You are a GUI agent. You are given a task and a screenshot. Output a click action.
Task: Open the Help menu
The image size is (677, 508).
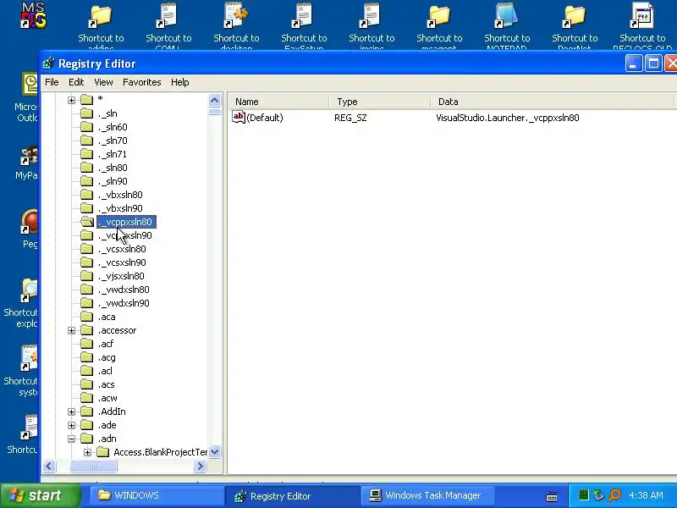[179, 82]
